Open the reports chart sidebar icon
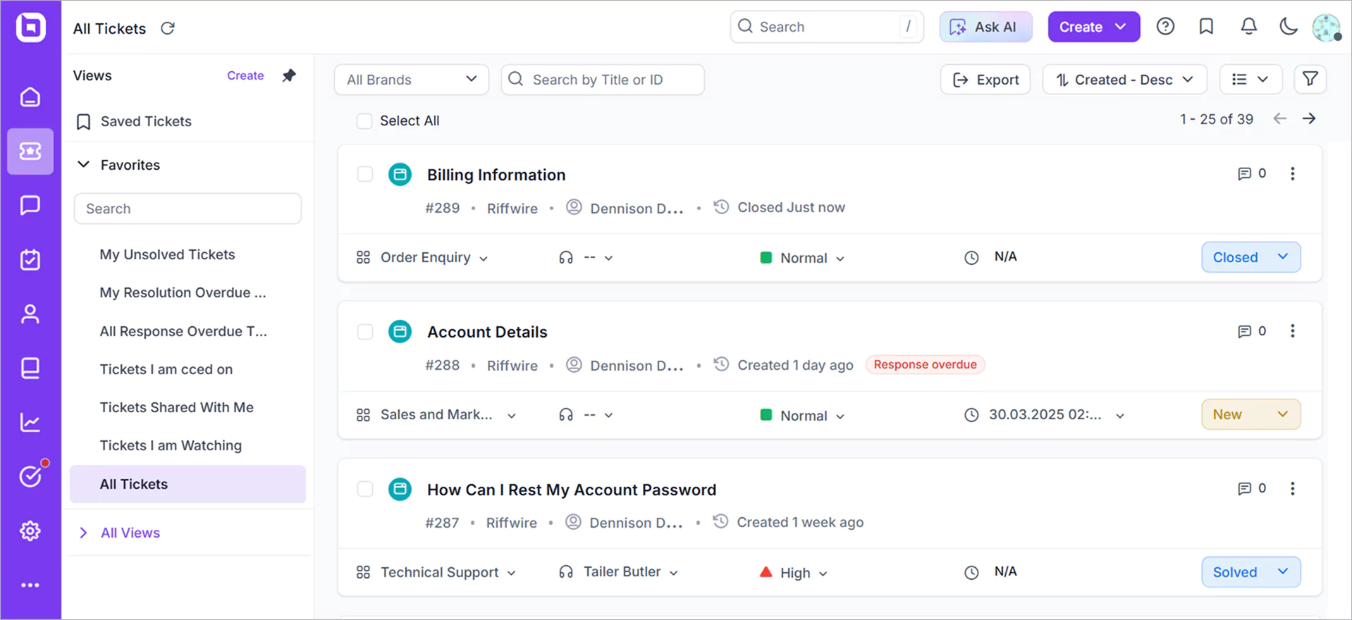The width and height of the screenshot is (1352, 620). [x=30, y=422]
